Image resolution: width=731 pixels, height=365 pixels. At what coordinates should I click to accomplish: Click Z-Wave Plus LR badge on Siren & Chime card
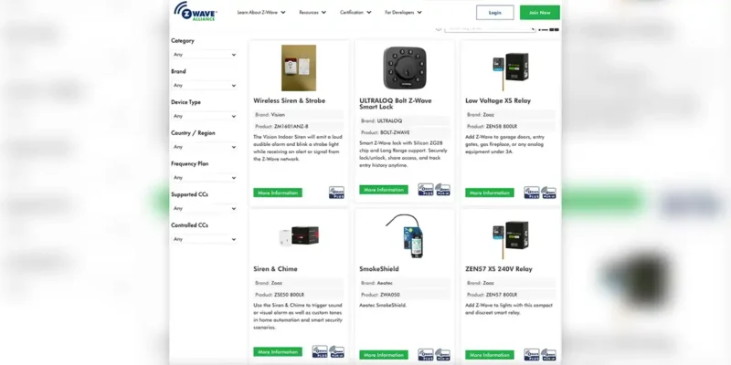[336, 351]
